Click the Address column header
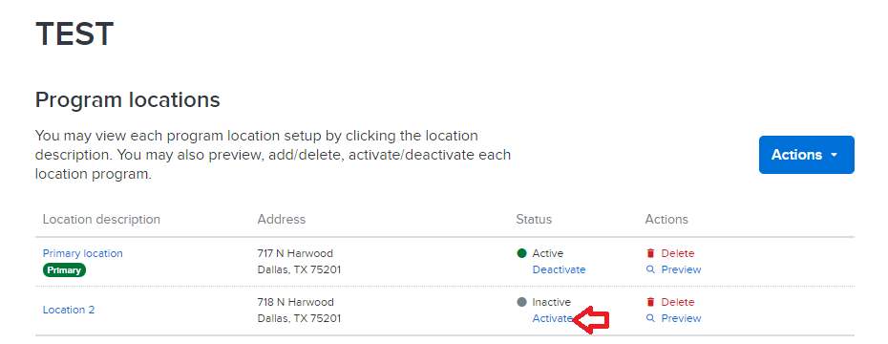The height and width of the screenshot is (344, 888). (282, 220)
